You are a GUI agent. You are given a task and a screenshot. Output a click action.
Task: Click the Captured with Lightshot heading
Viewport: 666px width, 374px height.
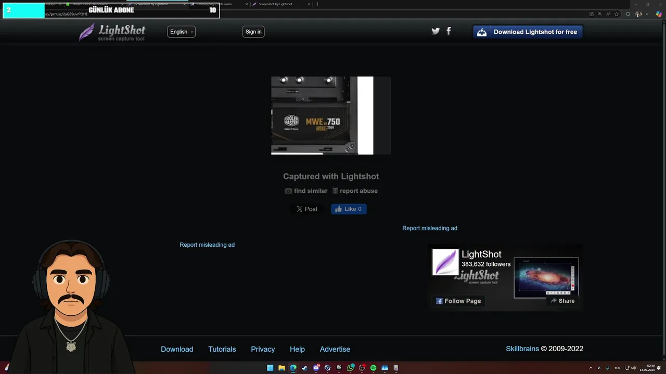pos(331,177)
